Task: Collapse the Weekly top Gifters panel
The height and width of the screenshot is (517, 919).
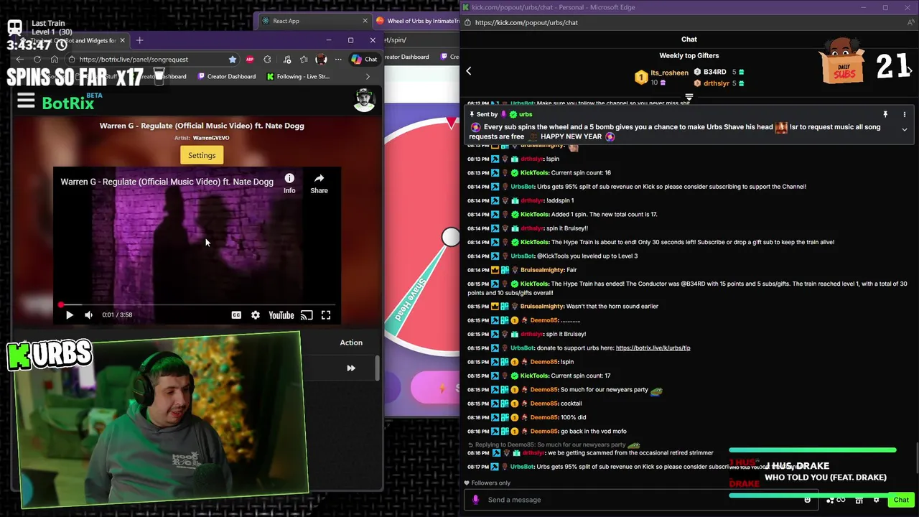Action: (x=689, y=97)
